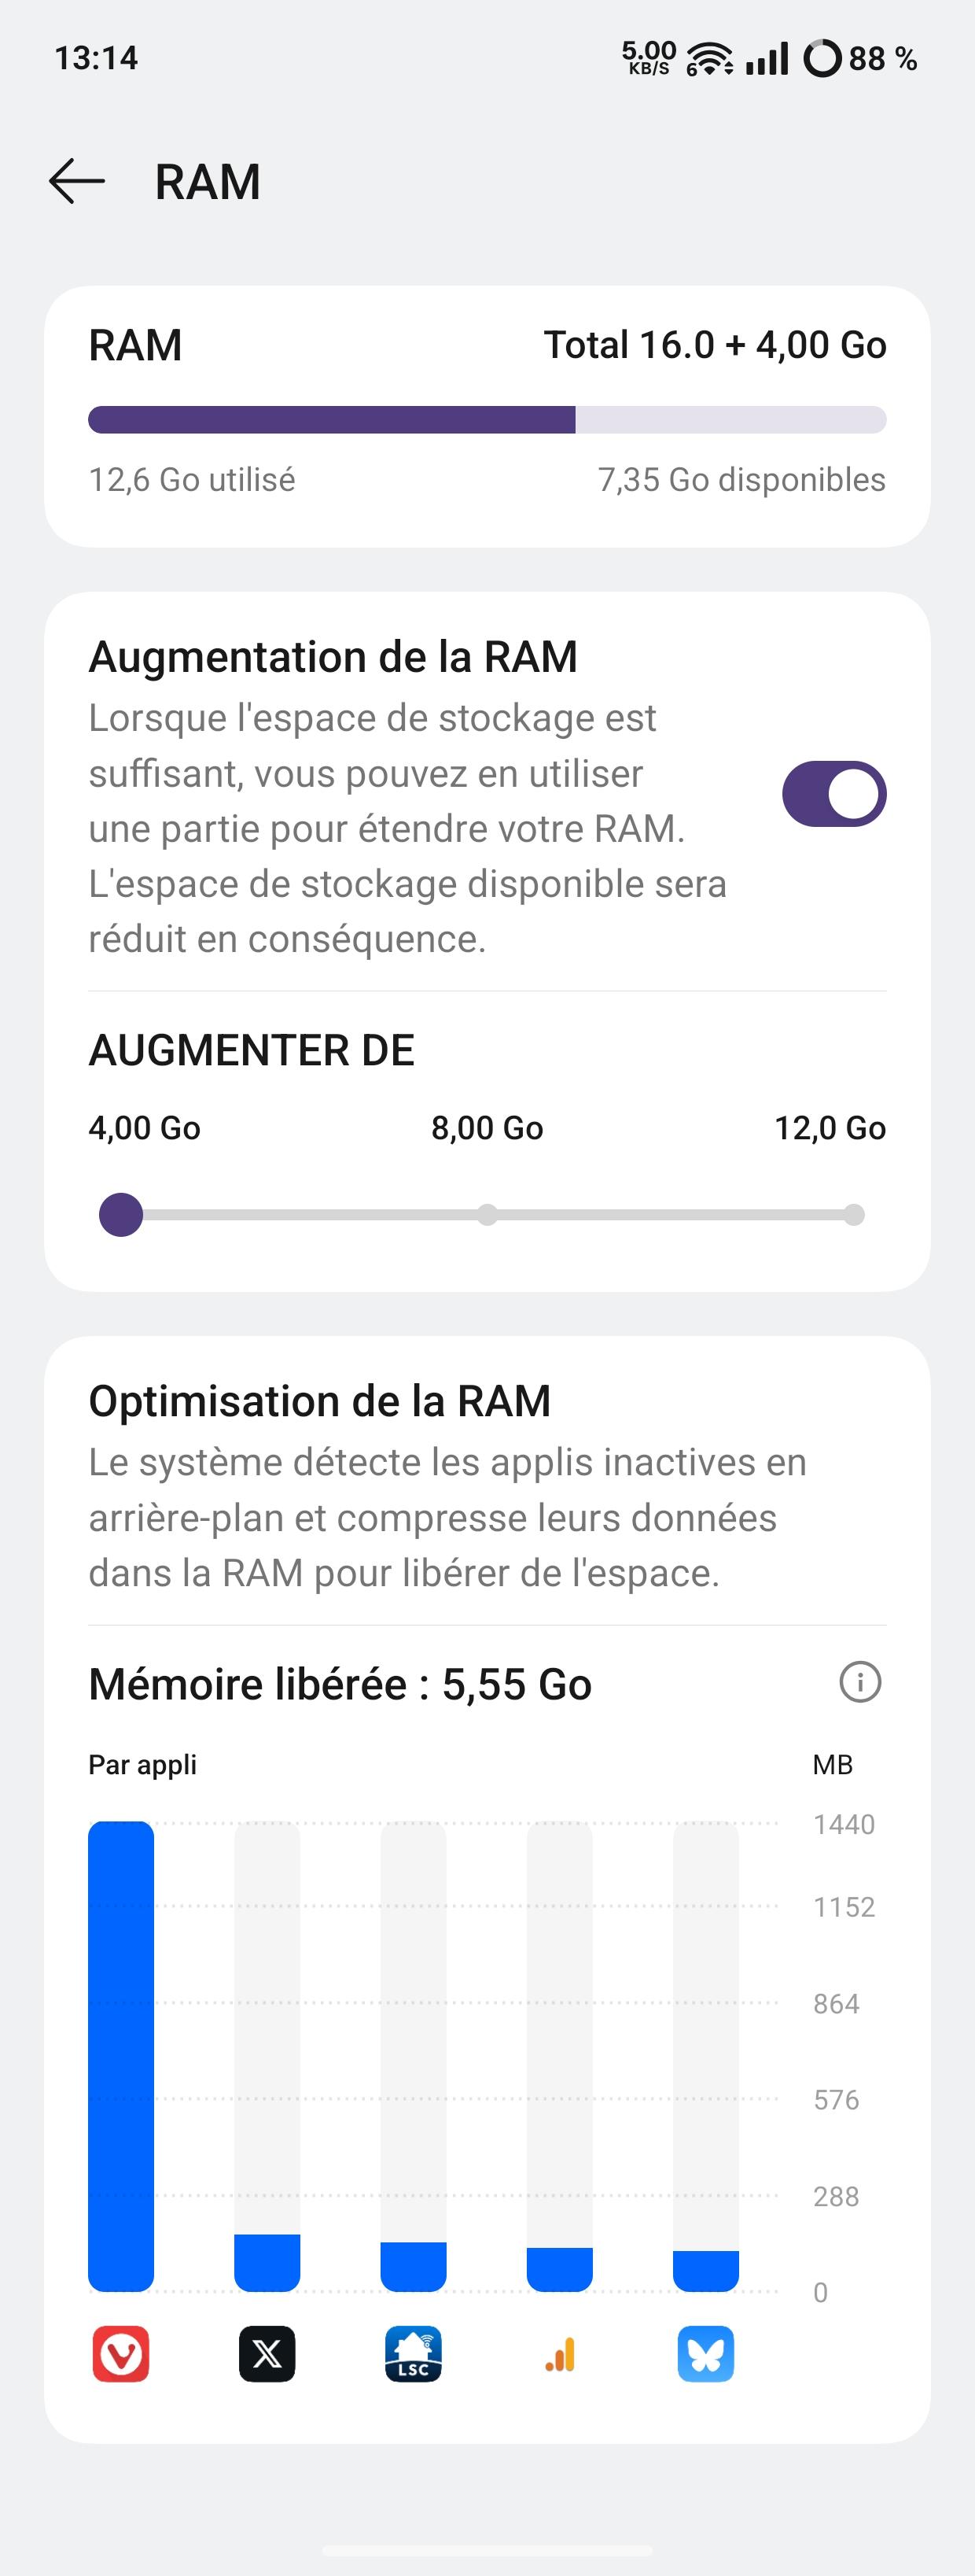This screenshot has height=2576, width=975.
Task: Tap the Bluesky butterfly app icon
Action: coord(705,2354)
